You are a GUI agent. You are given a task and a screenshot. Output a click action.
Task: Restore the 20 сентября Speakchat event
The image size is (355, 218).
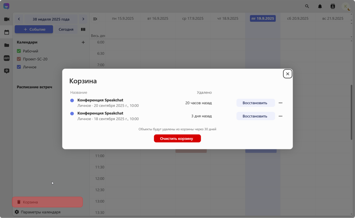[255, 103]
